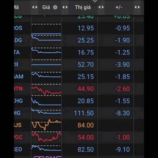Click the info icon beside Giá
This screenshot has height=158, width=158.
click(x=55, y=7)
